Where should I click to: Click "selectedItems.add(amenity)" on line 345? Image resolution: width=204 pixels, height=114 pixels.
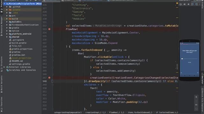click(116, 71)
